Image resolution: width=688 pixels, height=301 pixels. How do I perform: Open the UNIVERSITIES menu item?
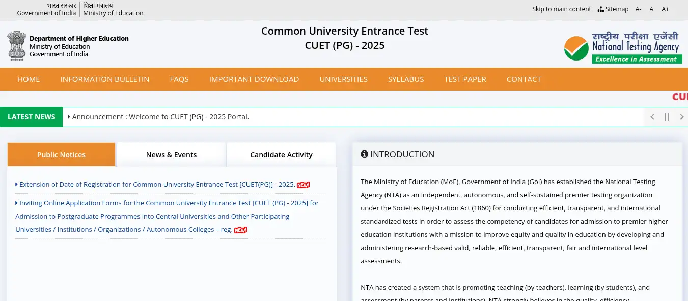click(x=344, y=79)
